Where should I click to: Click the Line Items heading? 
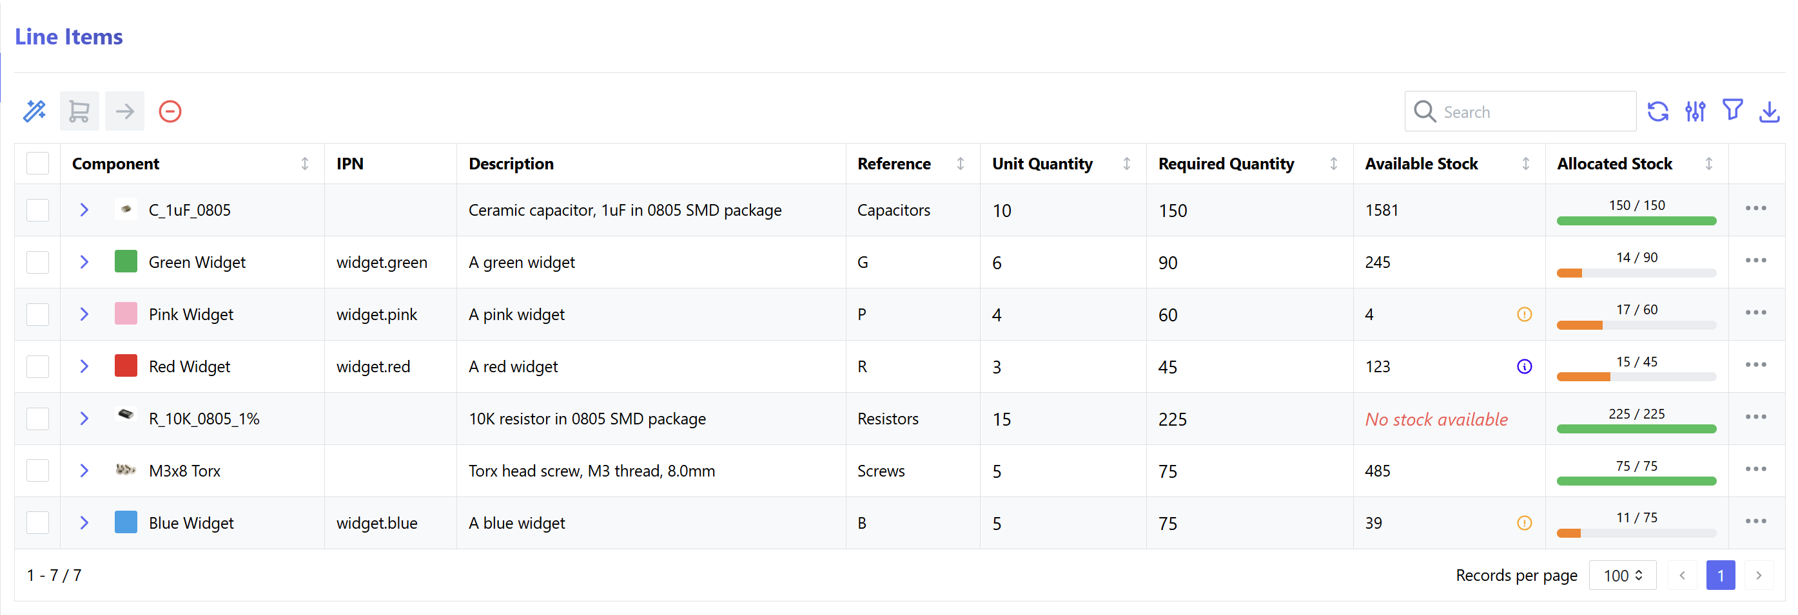tap(68, 36)
